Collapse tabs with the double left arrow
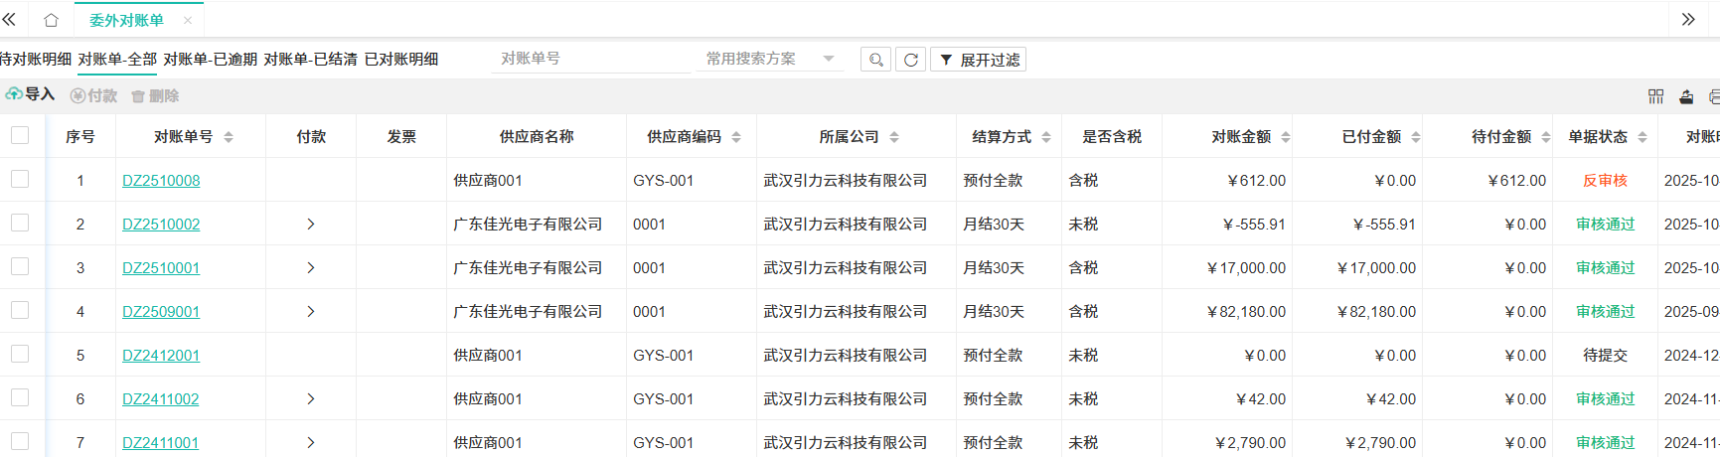The width and height of the screenshot is (1720, 457). pyautogui.click(x=10, y=20)
